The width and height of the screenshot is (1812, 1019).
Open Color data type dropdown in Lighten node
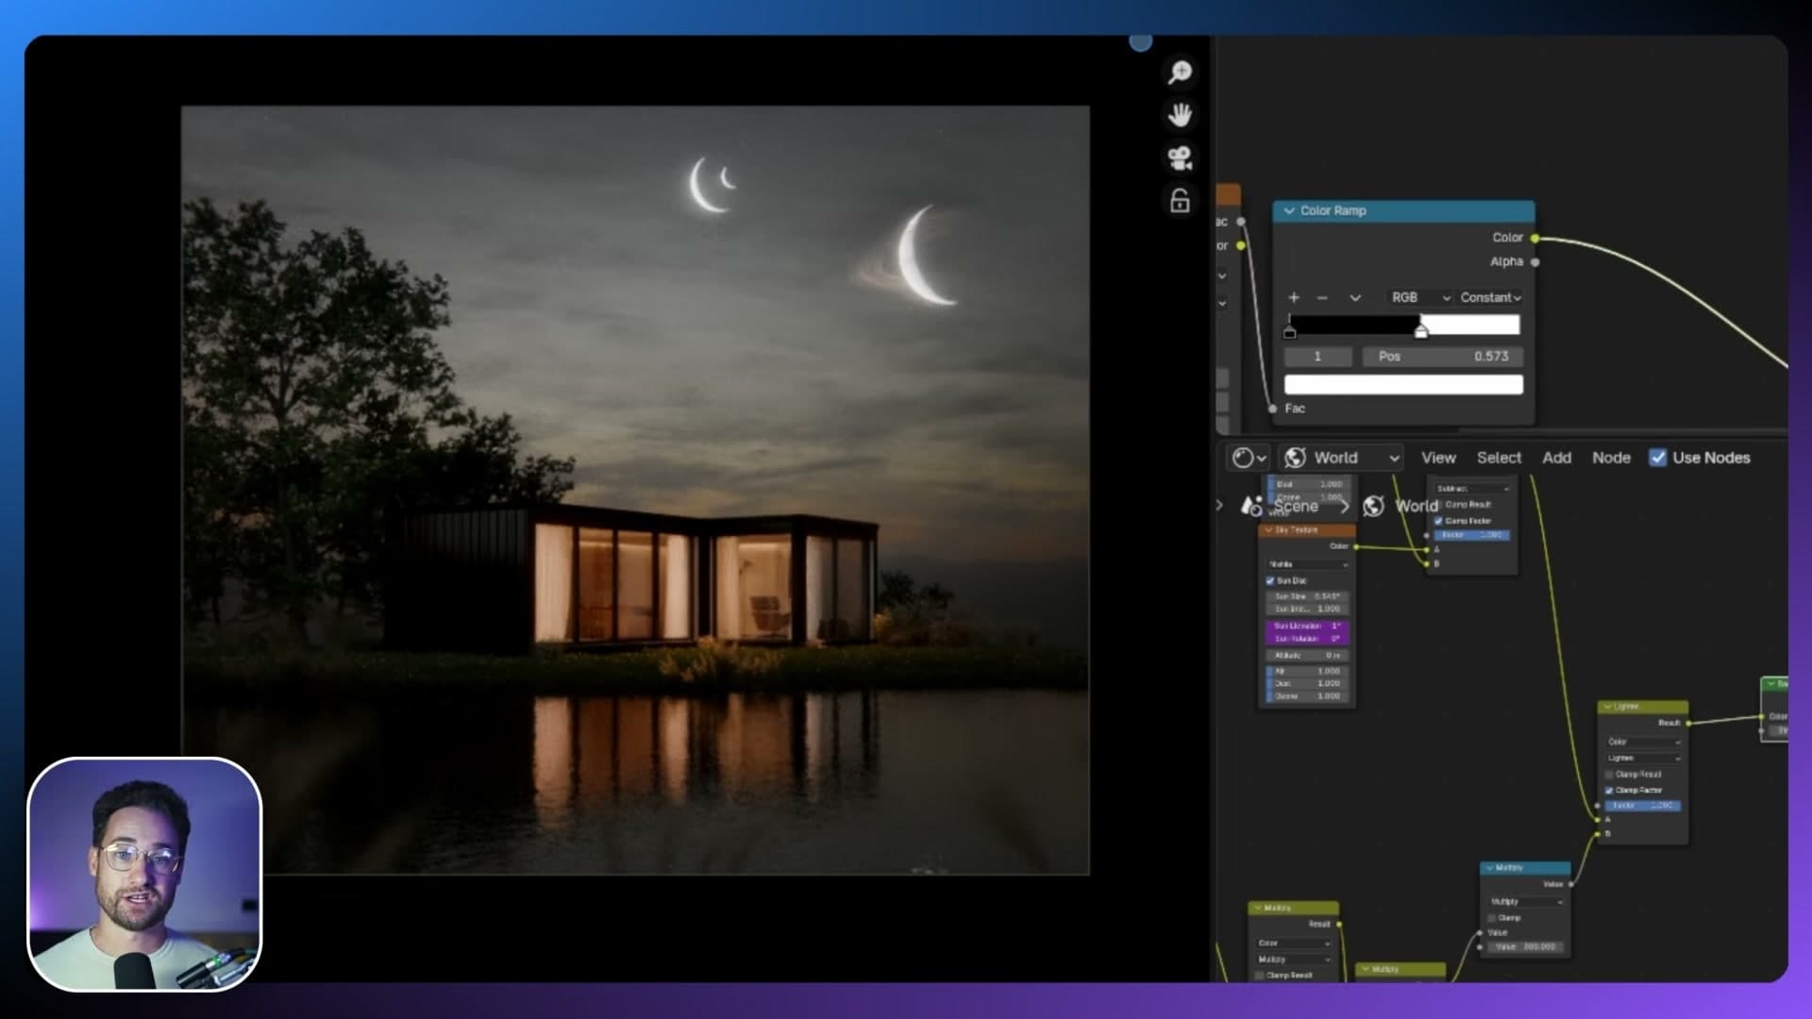[1644, 742]
